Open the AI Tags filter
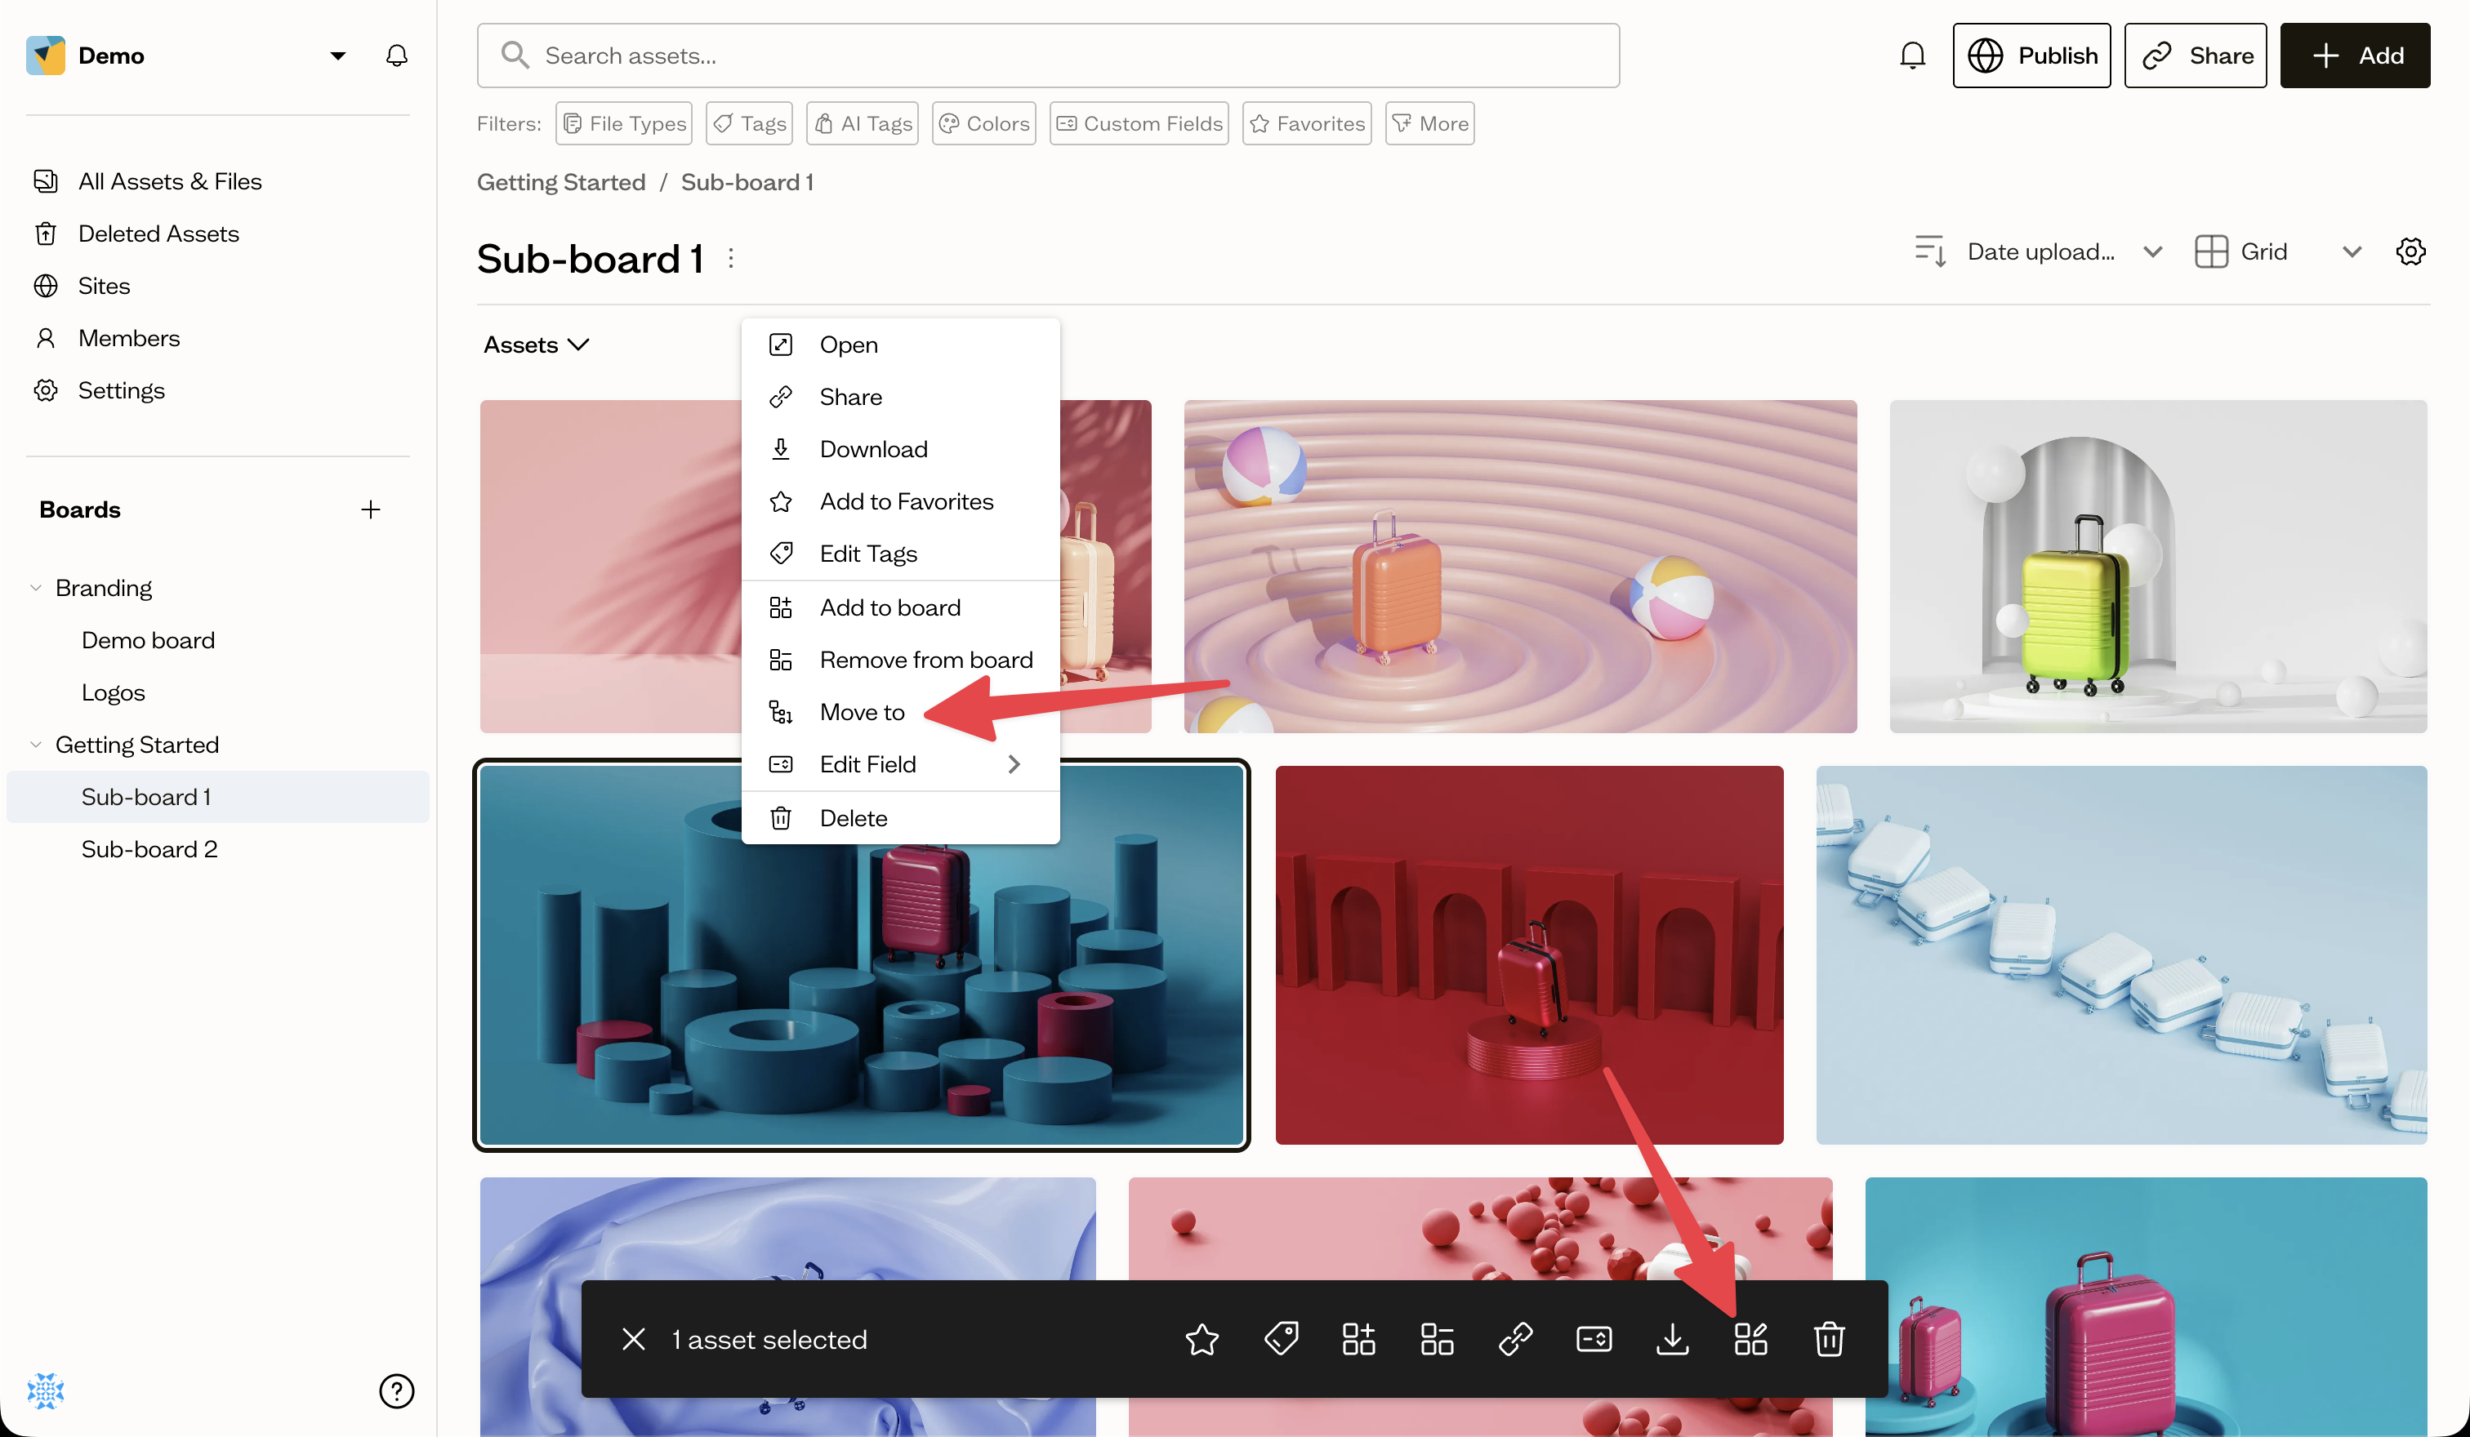The image size is (2470, 1437). coord(863,123)
